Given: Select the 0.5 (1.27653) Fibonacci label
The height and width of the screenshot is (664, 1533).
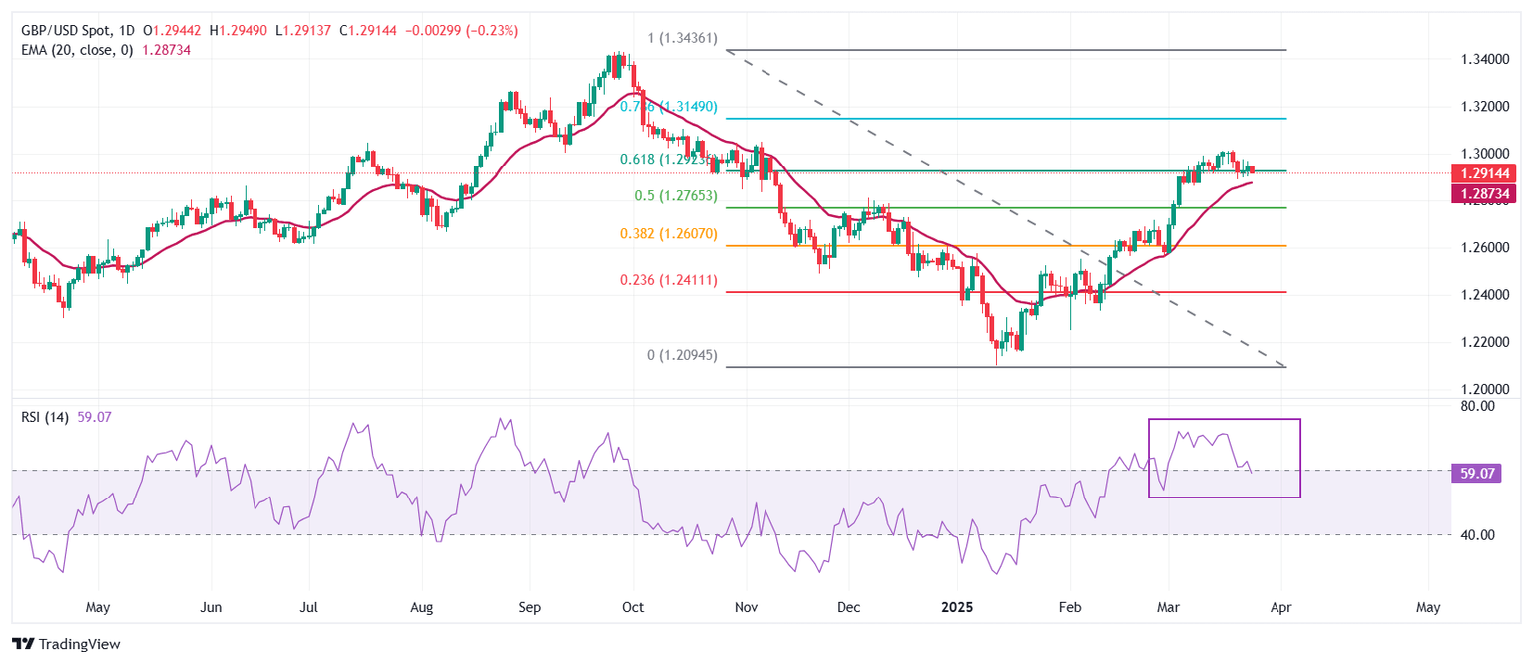Looking at the screenshot, I should [x=676, y=196].
